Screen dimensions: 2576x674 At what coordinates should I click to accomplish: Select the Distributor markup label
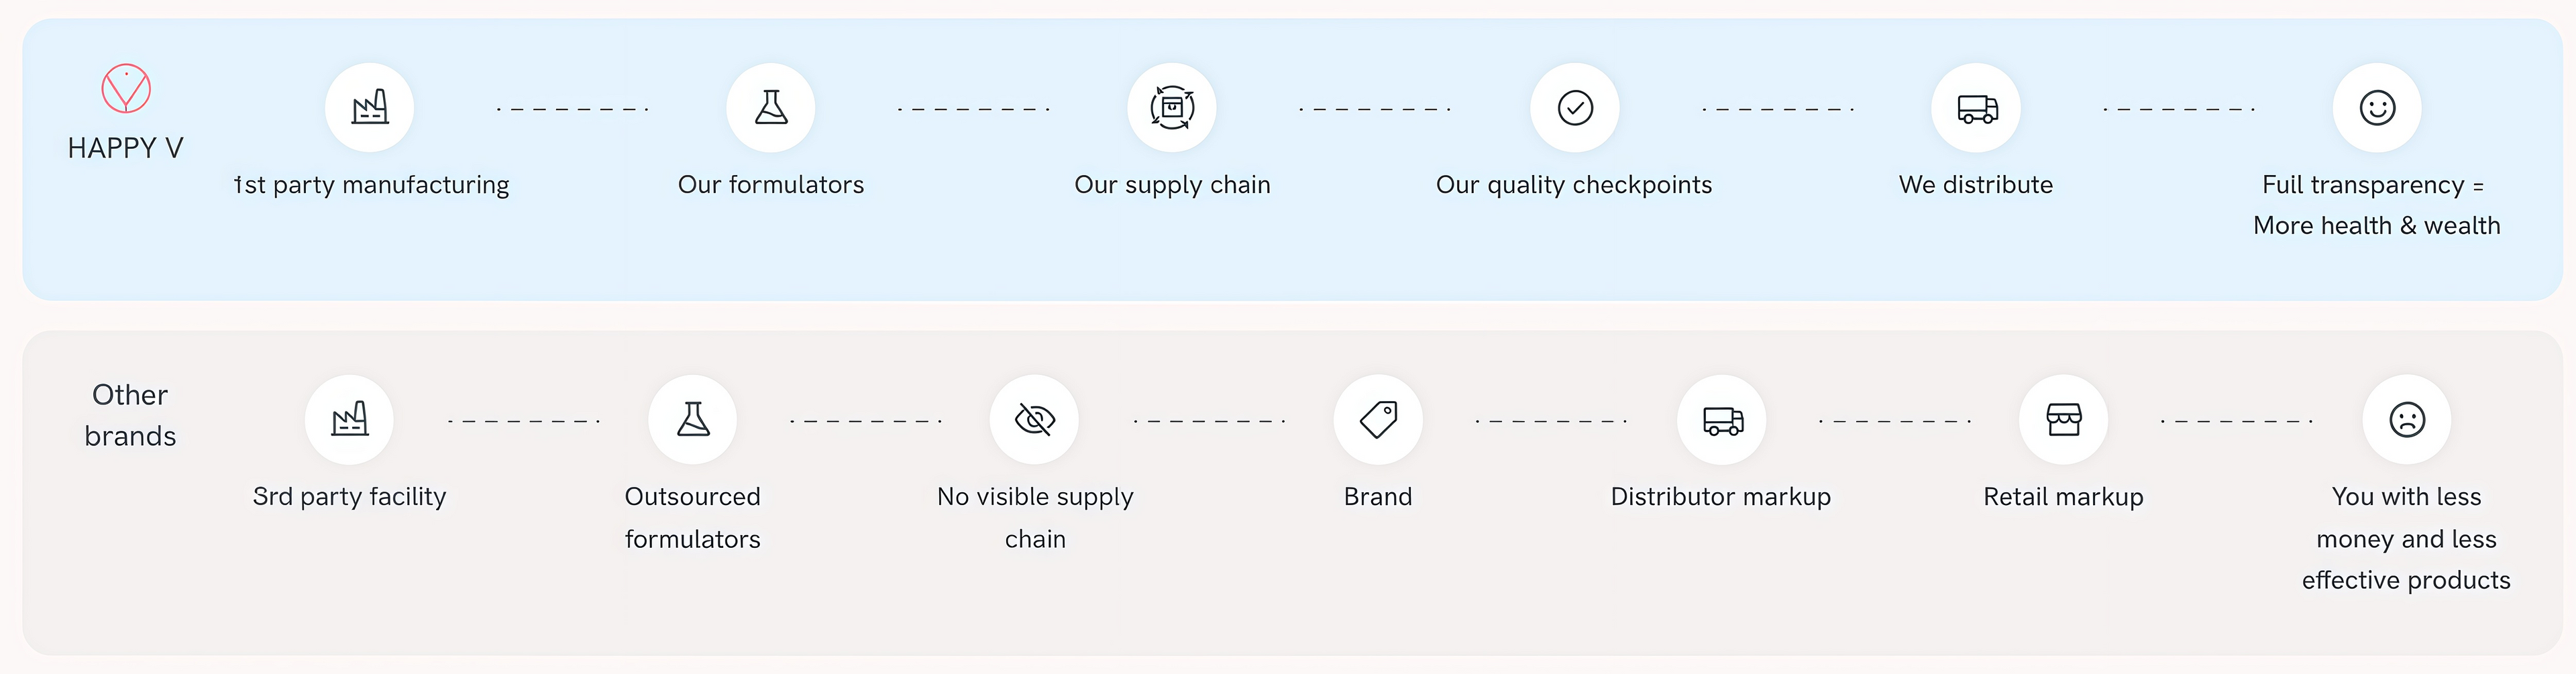(1721, 497)
